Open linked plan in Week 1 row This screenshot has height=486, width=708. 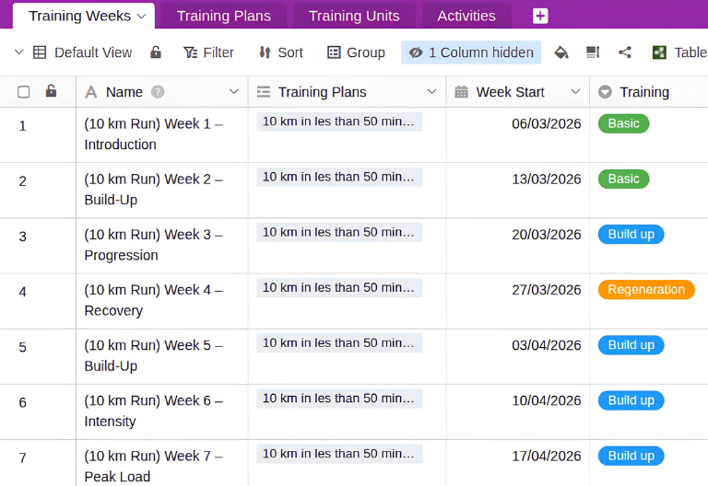coord(339,121)
